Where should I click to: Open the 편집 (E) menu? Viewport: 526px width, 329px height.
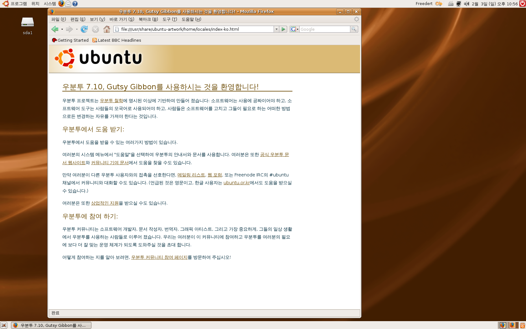click(78, 19)
